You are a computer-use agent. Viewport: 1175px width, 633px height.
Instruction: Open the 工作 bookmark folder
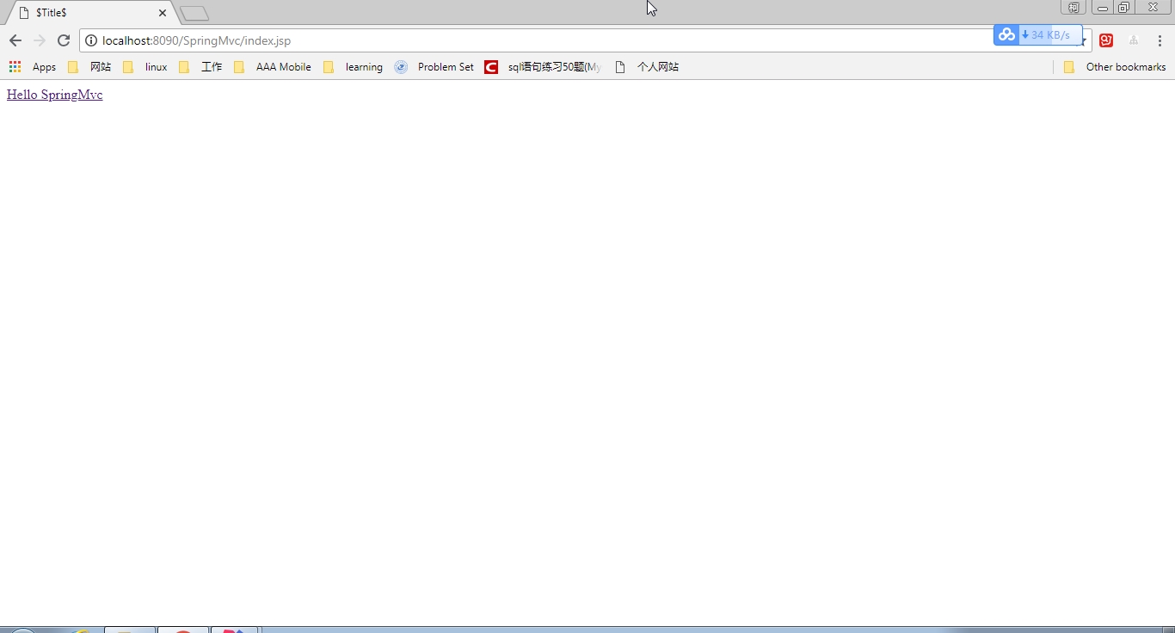pyautogui.click(x=200, y=66)
